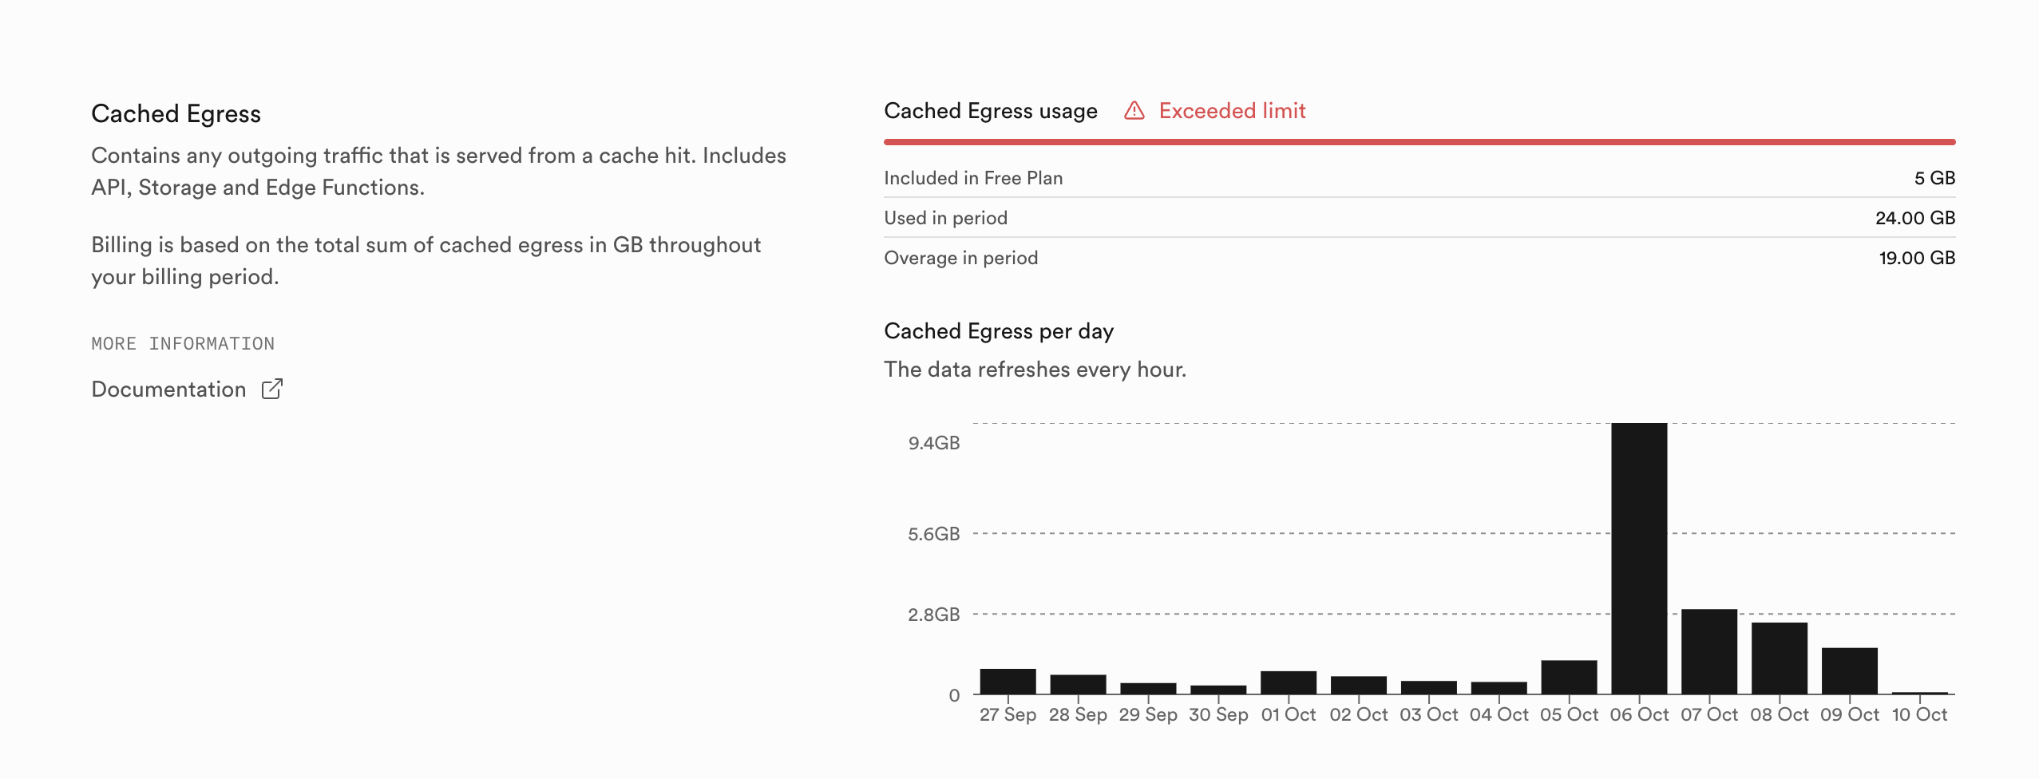Select the tall 06 Oct chart bar
Image resolution: width=2039 pixels, height=779 pixels.
(1638, 558)
